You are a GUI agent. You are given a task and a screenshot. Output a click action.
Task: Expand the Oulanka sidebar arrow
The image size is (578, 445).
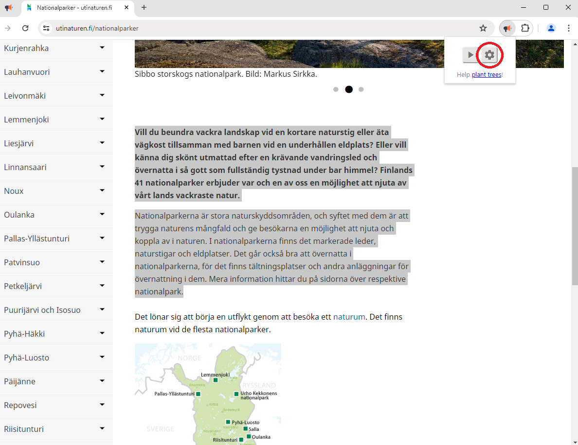click(x=102, y=214)
